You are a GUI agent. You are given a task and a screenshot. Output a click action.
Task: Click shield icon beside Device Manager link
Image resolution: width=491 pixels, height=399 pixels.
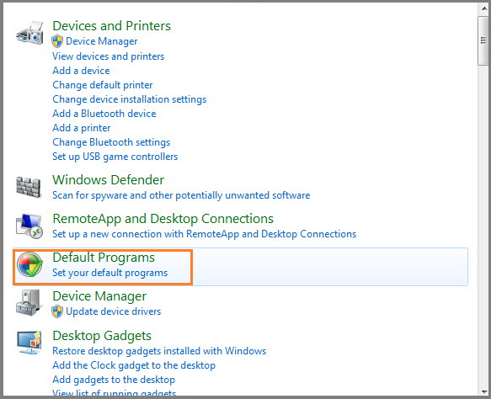(x=57, y=41)
